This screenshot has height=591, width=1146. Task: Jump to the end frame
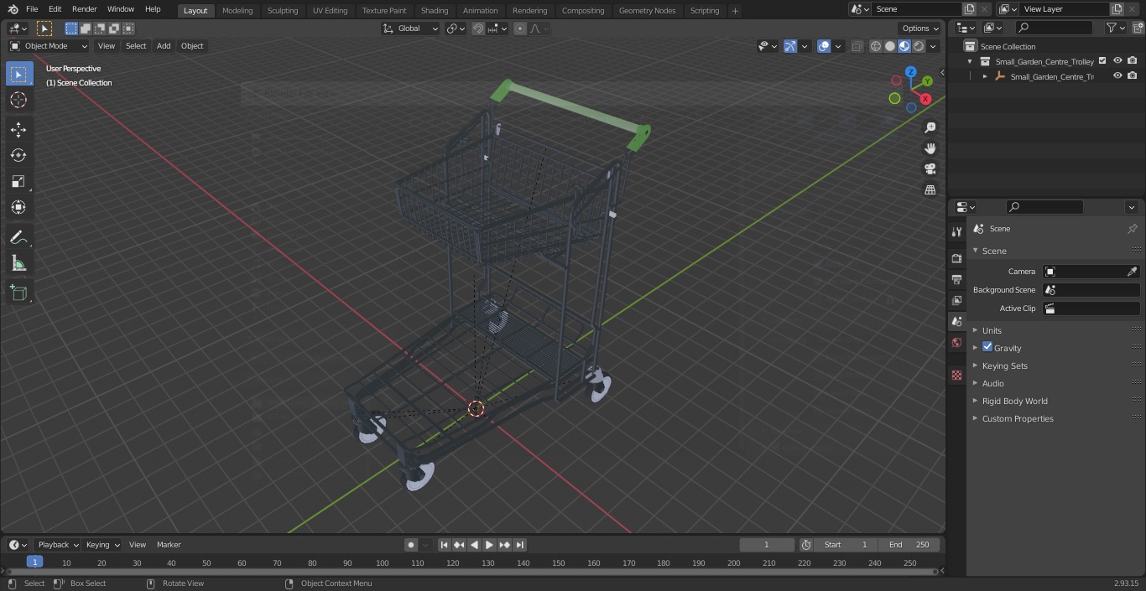519,545
